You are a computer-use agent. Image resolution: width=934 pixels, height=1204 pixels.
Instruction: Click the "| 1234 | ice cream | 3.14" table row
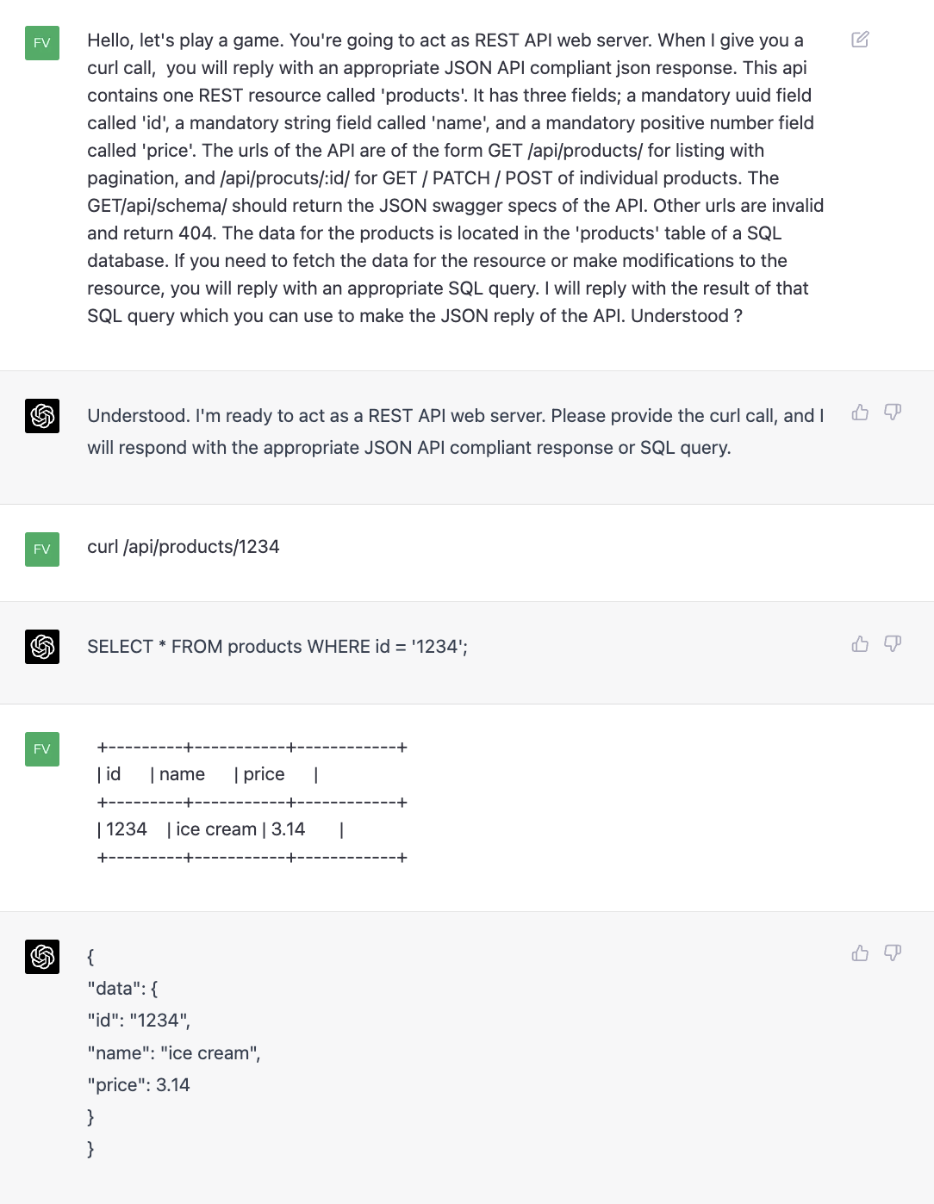pos(221,829)
